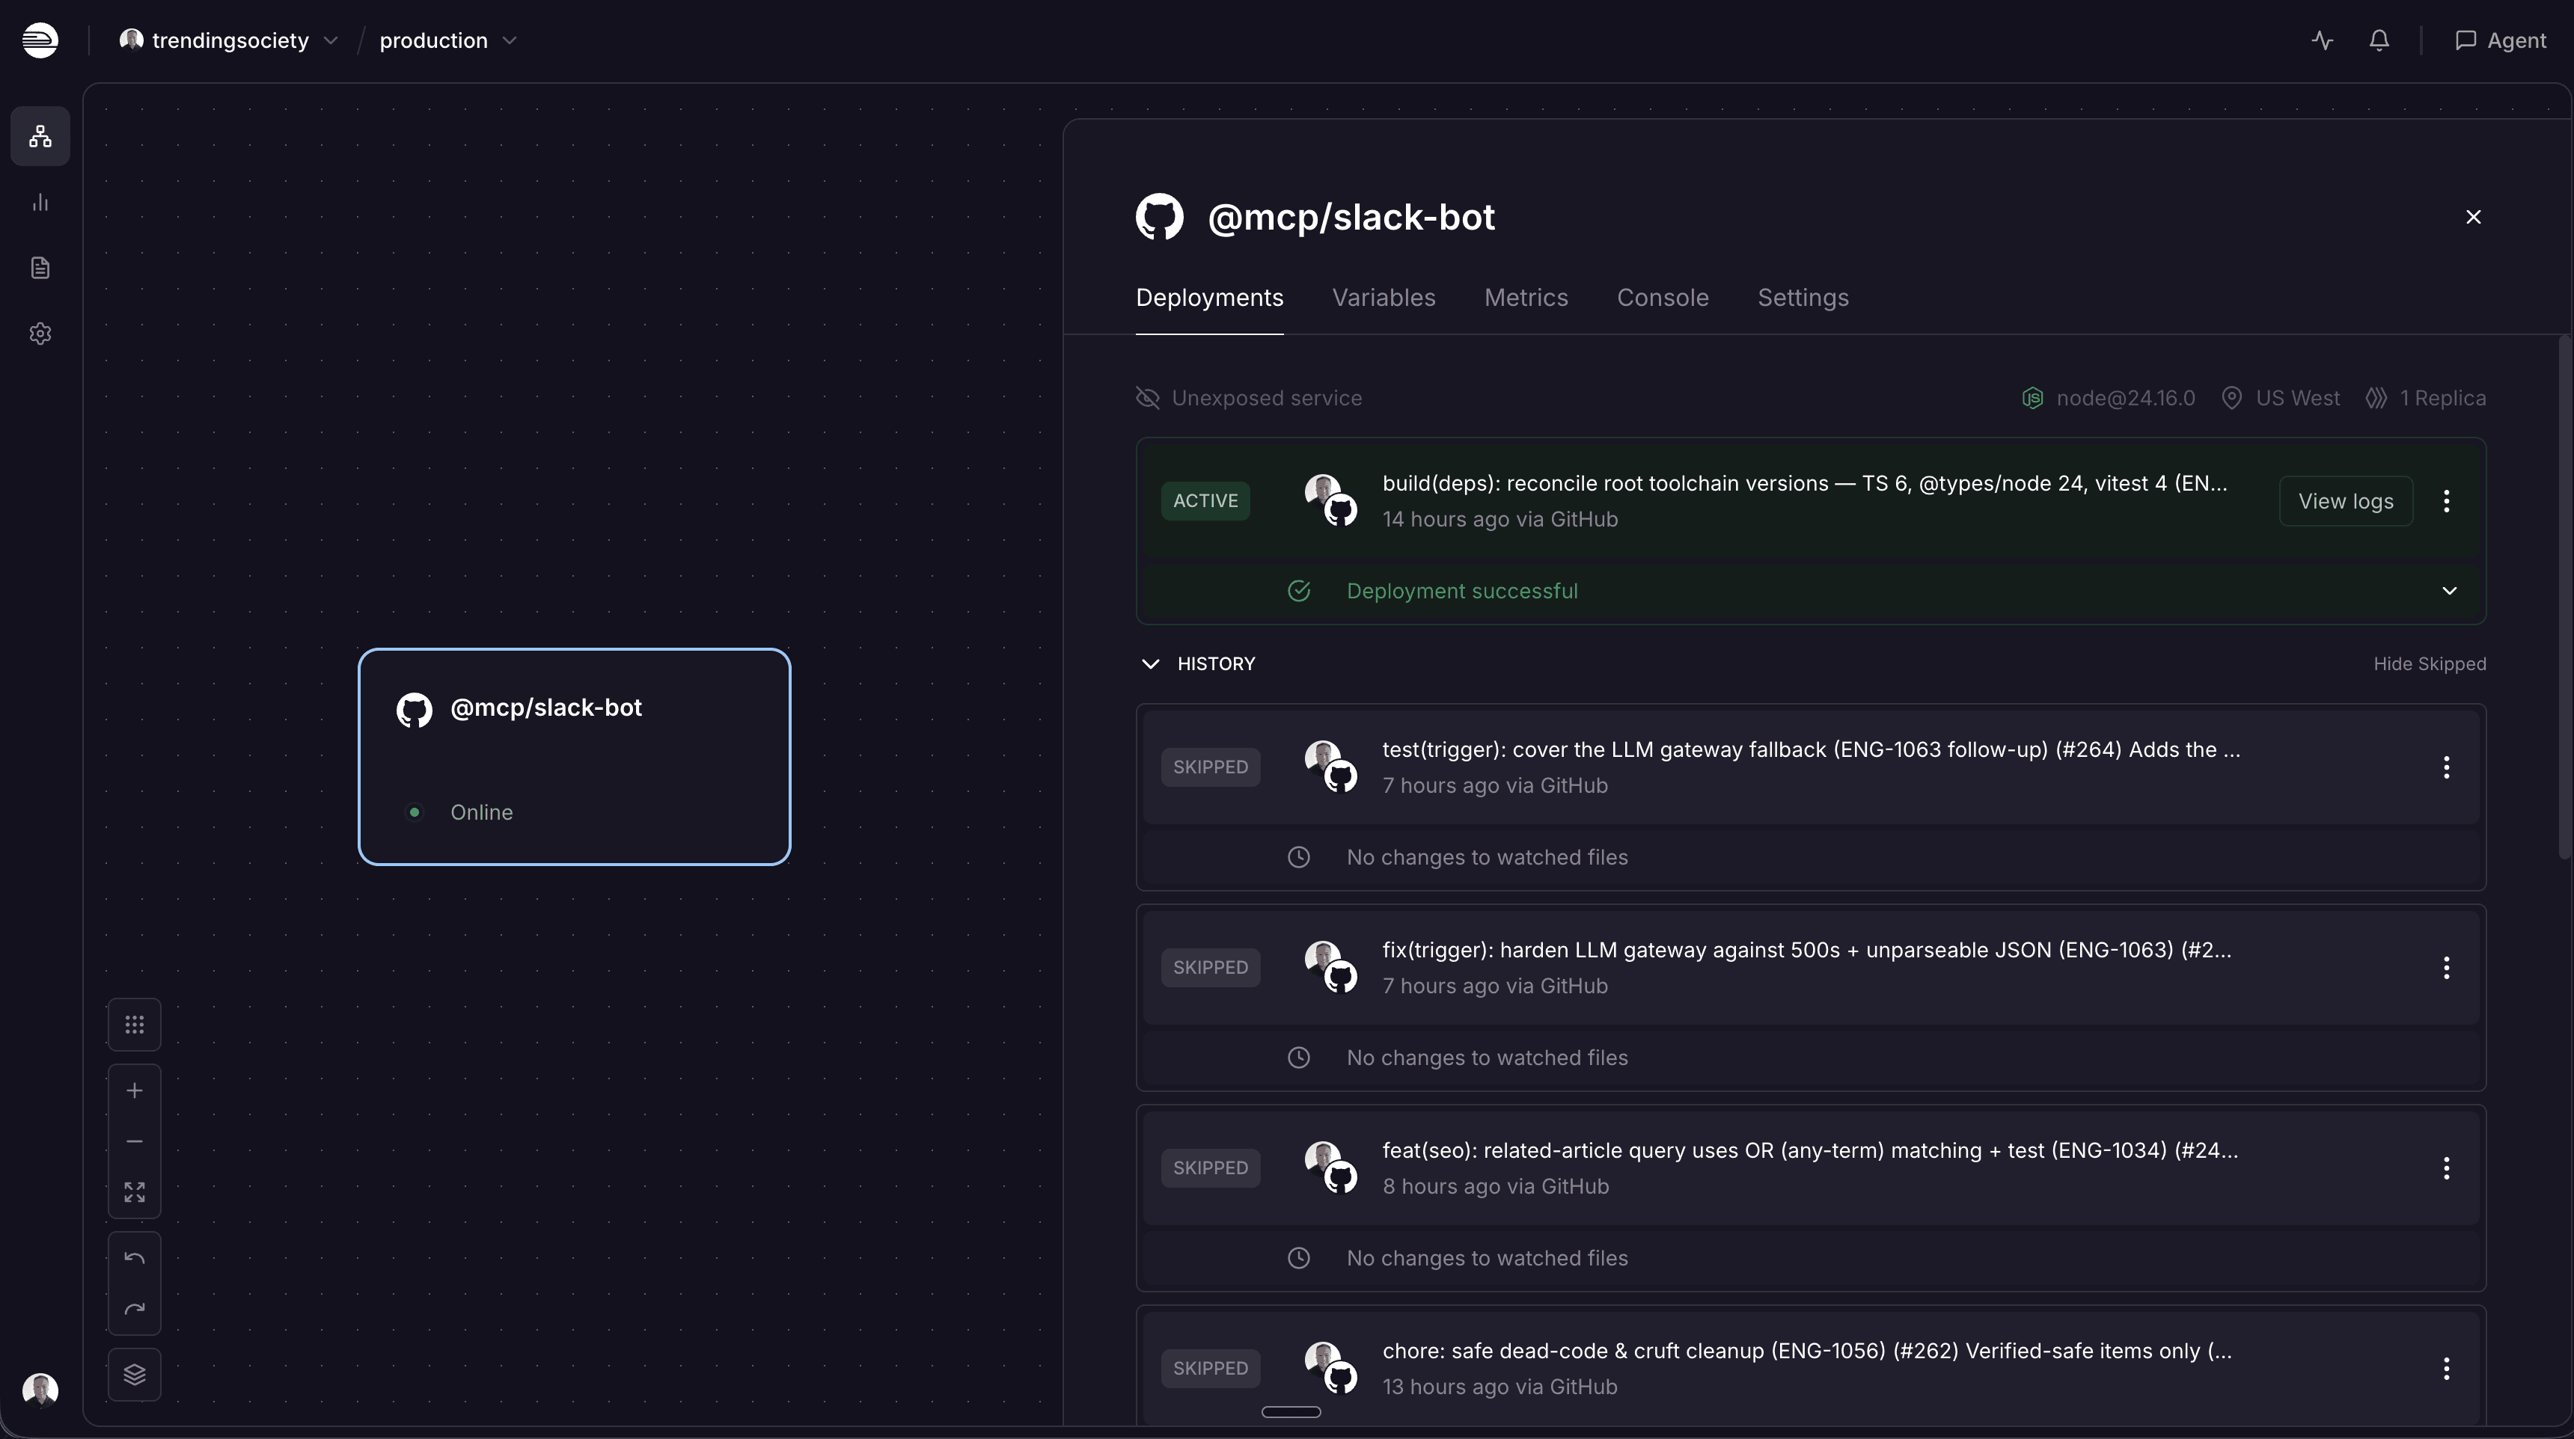2574x1439 pixels.
Task: Open three-dot menu for feat(seo) deployment
Action: click(2446, 1168)
